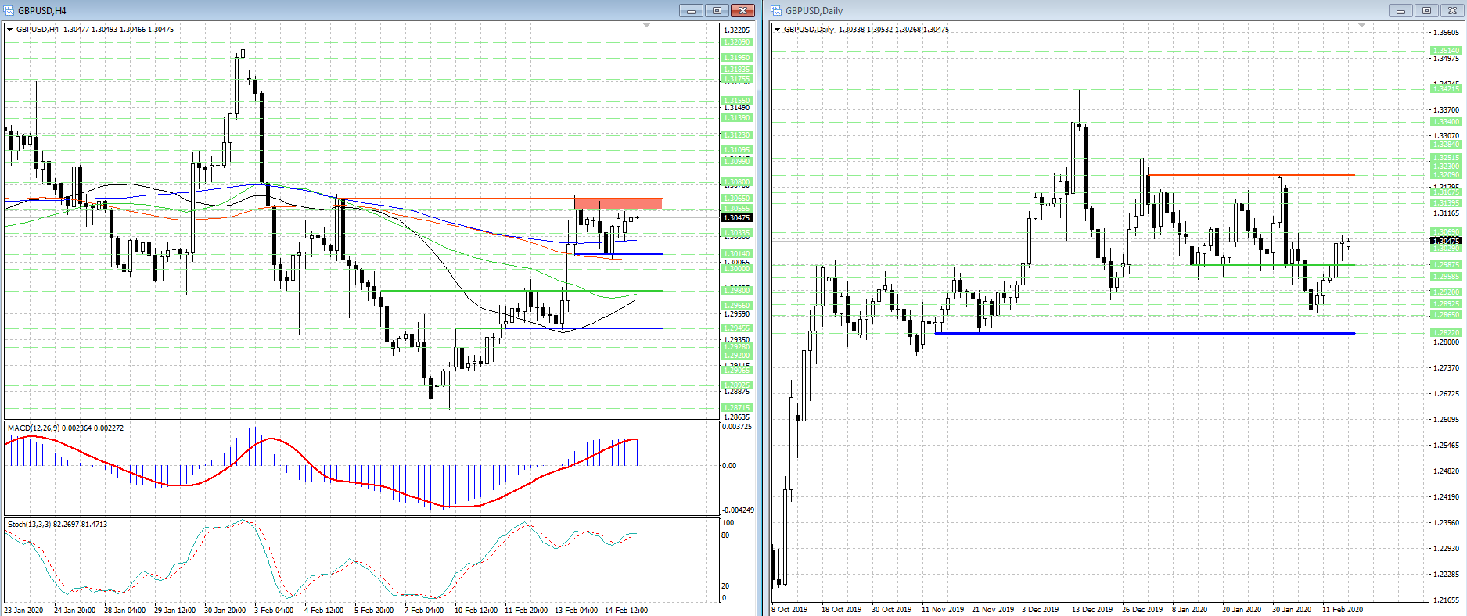Click the 1.32205 label on H4 price scale
The image size is (1467, 616).
[x=736, y=30]
